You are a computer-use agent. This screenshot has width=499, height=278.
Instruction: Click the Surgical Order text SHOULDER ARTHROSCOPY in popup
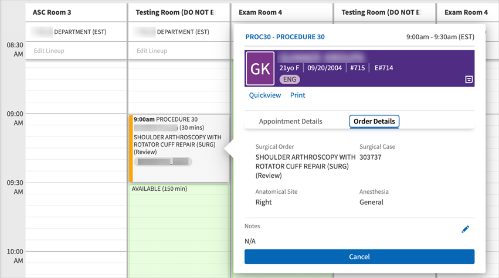pyautogui.click(x=305, y=166)
